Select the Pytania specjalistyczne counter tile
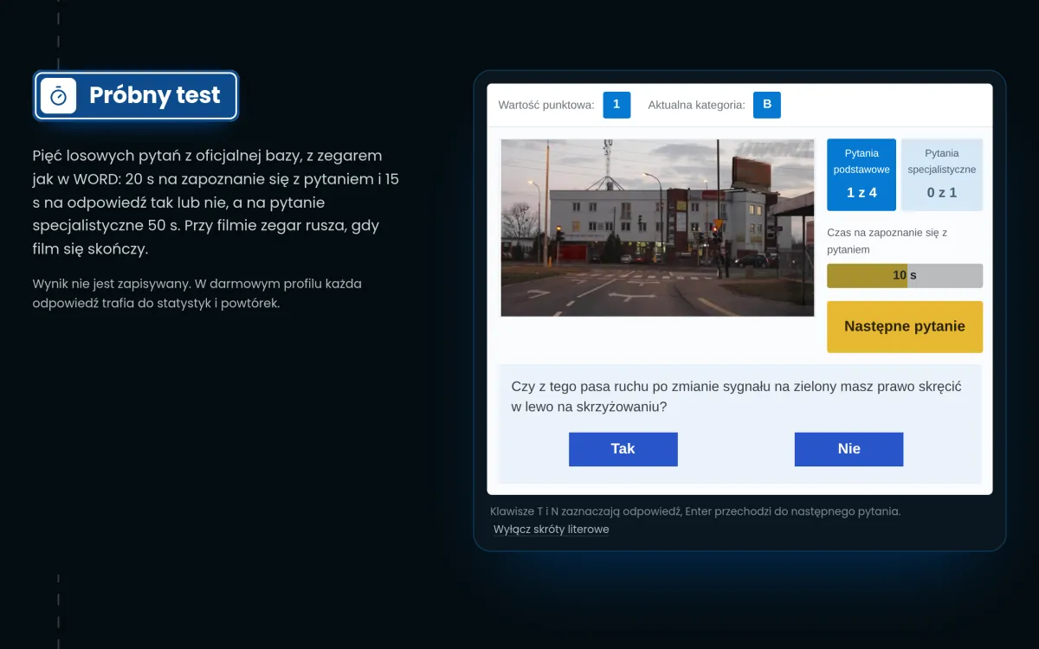This screenshot has height=649, width=1039. (942, 175)
